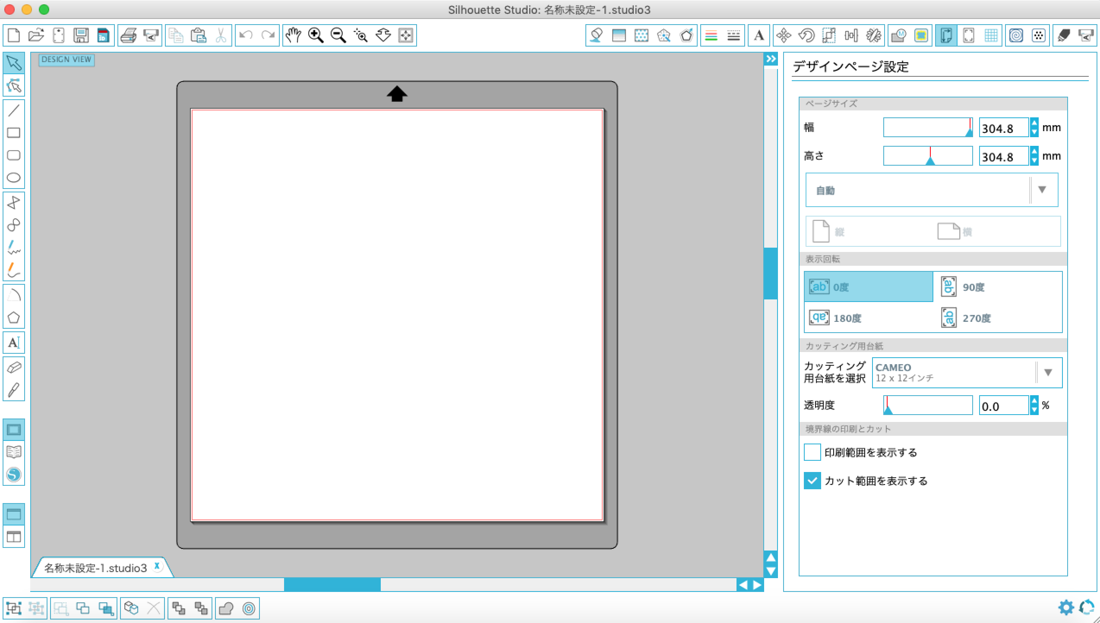Enable 印刷範囲を表示する checkbox
This screenshot has width=1100, height=623.
812,453
